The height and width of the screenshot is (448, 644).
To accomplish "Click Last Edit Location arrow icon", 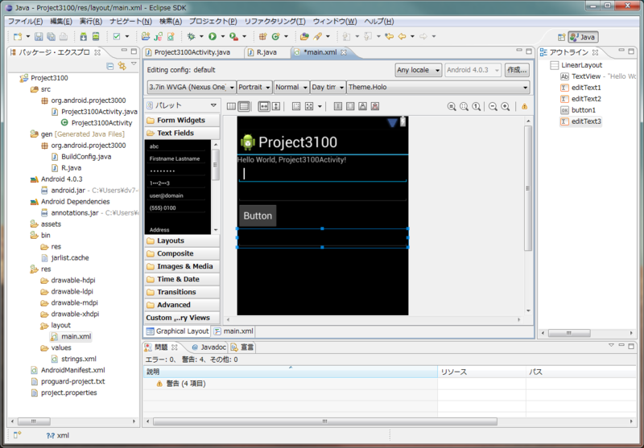I will tap(389, 36).
